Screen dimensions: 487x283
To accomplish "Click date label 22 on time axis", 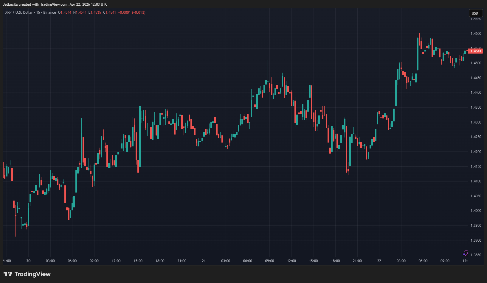I will (379, 261).
